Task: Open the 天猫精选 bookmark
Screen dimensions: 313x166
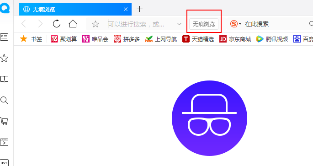Action: [198, 39]
